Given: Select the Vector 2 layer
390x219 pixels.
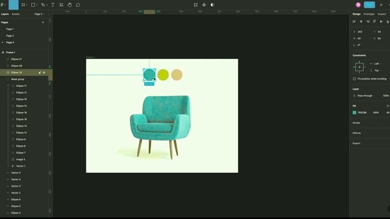Looking at the screenshot, I should click(x=16, y=193).
